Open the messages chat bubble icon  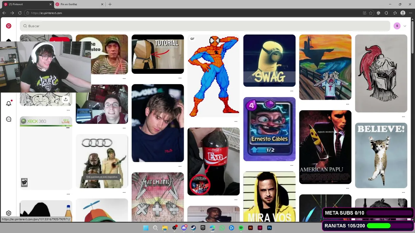(x=9, y=119)
